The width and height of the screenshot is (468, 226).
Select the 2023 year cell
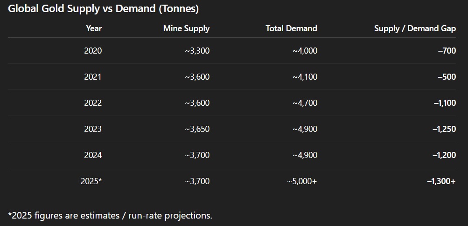click(x=93, y=129)
